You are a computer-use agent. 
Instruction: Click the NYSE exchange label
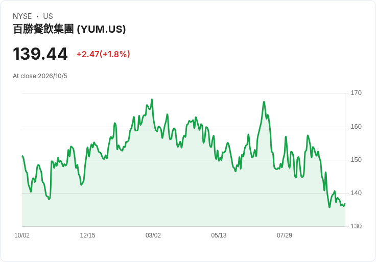(x=22, y=16)
